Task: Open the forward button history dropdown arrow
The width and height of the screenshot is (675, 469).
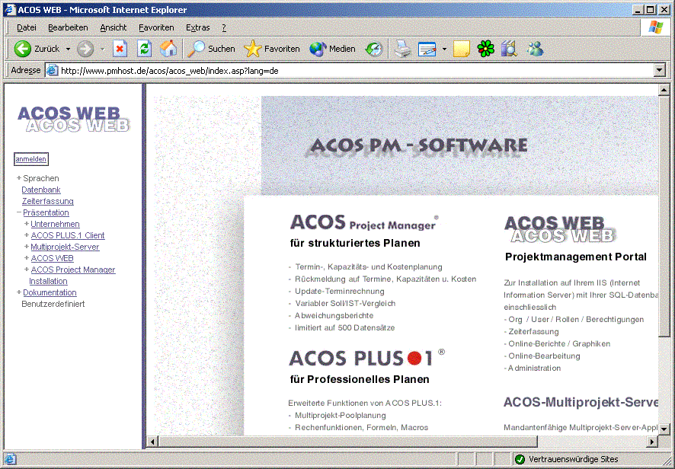Action: pyautogui.click(x=102, y=49)
